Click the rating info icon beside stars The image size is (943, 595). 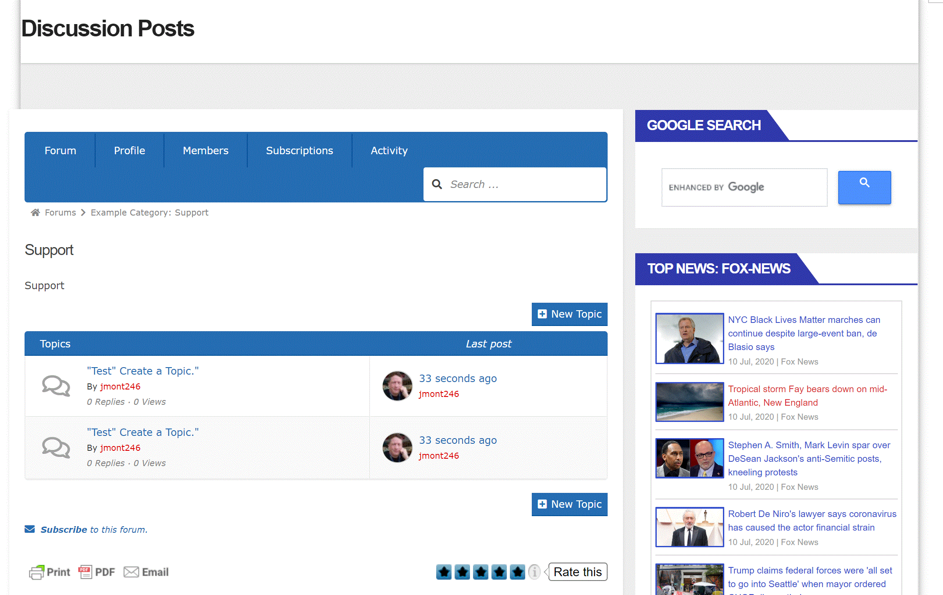click(x=534, y=572)
